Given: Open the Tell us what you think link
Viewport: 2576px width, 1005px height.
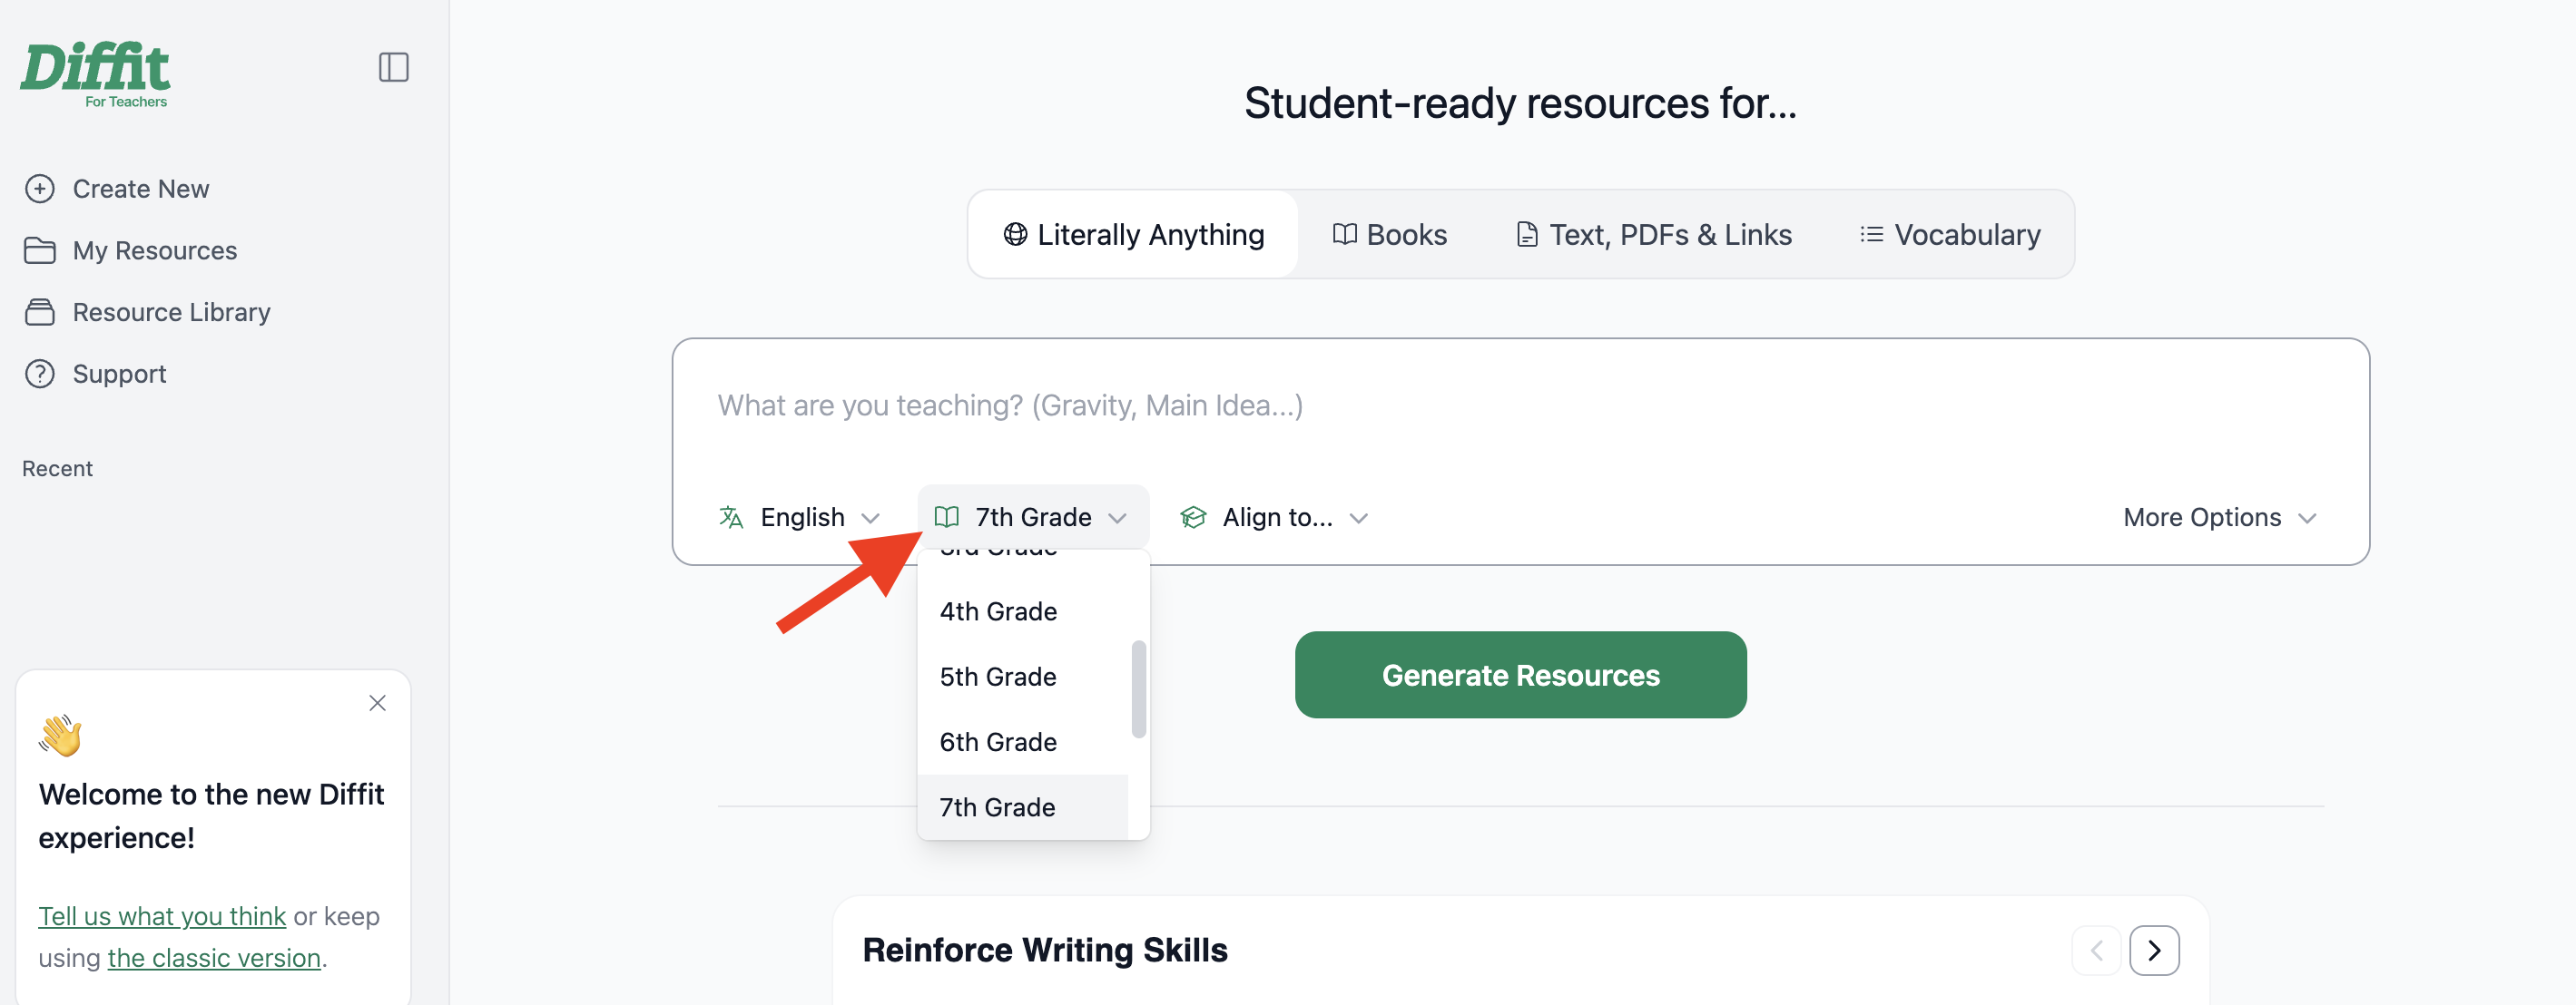Looking at the screenshot, I should click(x=162, y=916).
